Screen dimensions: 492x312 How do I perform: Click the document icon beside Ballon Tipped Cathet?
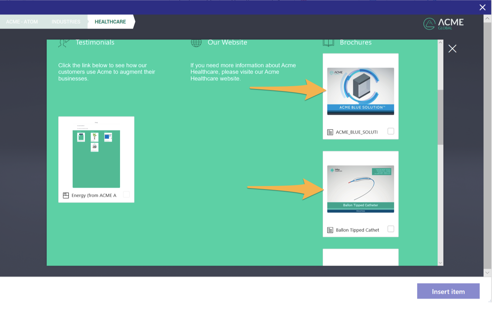tap(330, 230)
